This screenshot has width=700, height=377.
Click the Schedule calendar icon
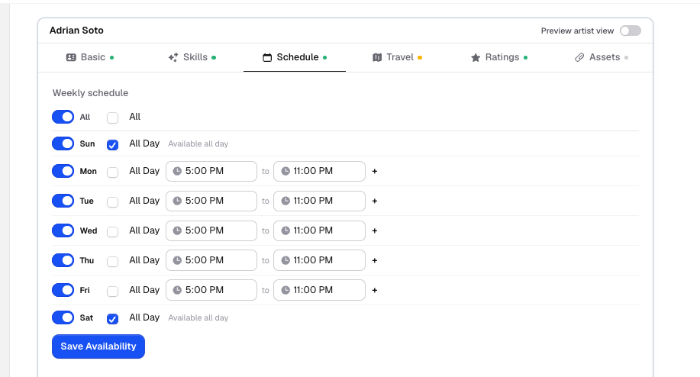[267, 57]
